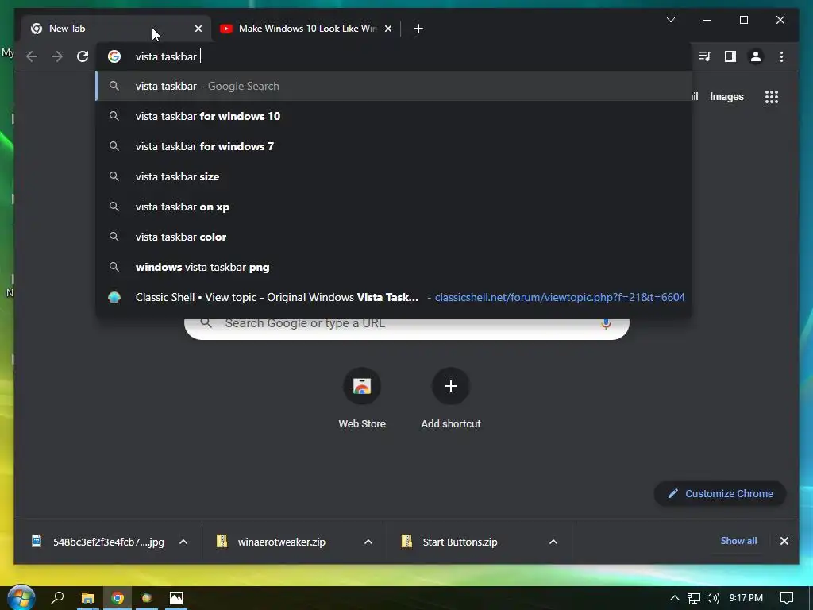The image size is (813, 610).
Task: Open taskbar search magnifier
Action: pyautogui.click(x=57, y=598)
